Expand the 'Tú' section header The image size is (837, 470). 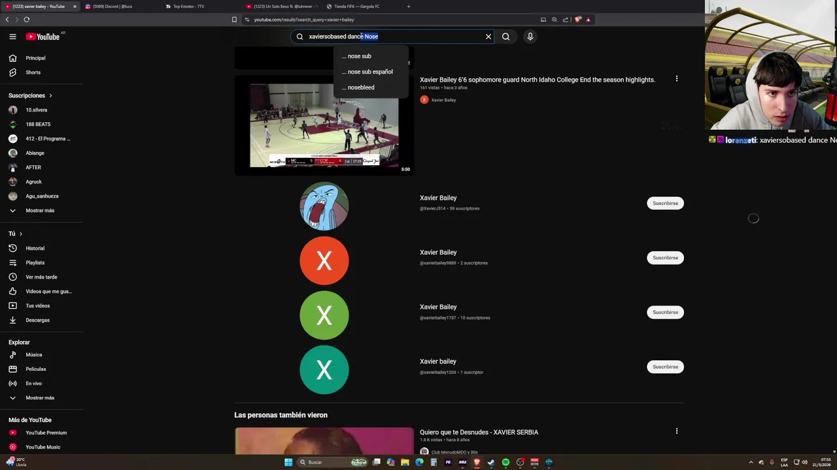[x=16, y=234]
